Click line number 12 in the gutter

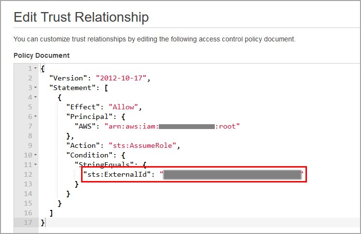[x=28, y=174]
